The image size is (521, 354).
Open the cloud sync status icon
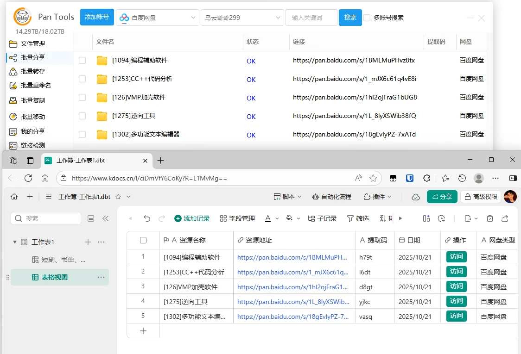click(416, 197)
